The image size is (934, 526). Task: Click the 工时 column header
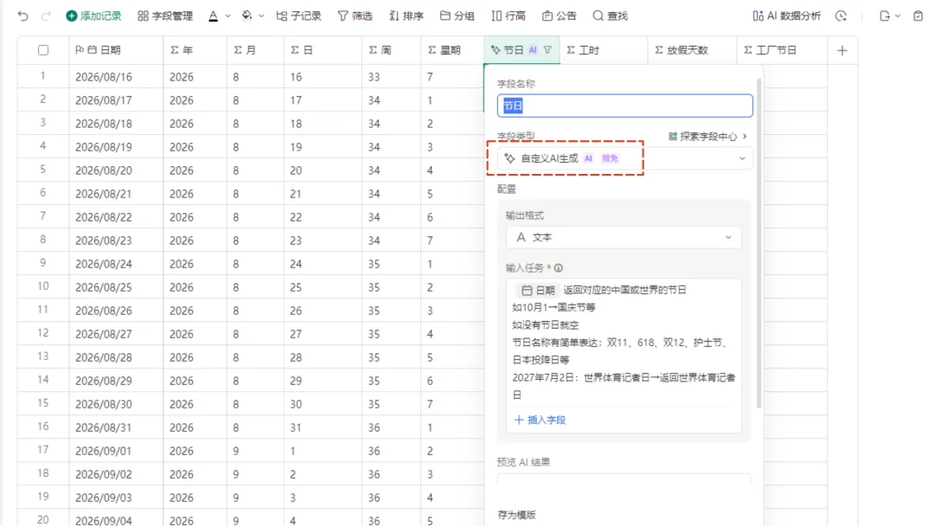(604, 50)
